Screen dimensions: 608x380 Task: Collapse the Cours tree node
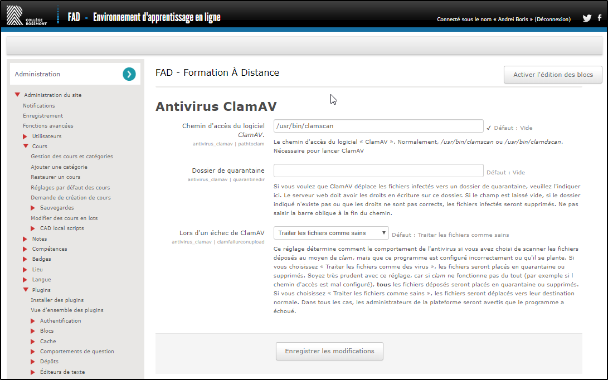click(x=26, y=147)
